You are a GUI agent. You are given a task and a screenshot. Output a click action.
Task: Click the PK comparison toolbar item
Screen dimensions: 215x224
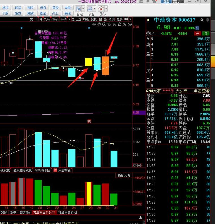click(36, 19)
